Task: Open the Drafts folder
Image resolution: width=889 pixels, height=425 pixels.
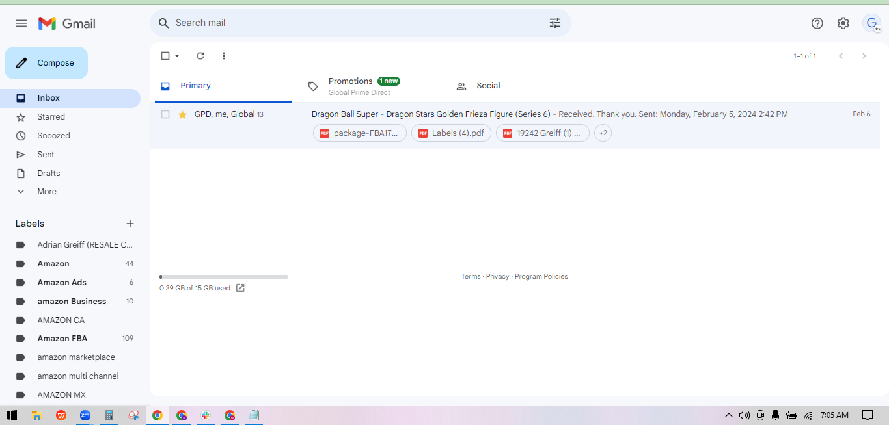Action: tap(70, 174)
